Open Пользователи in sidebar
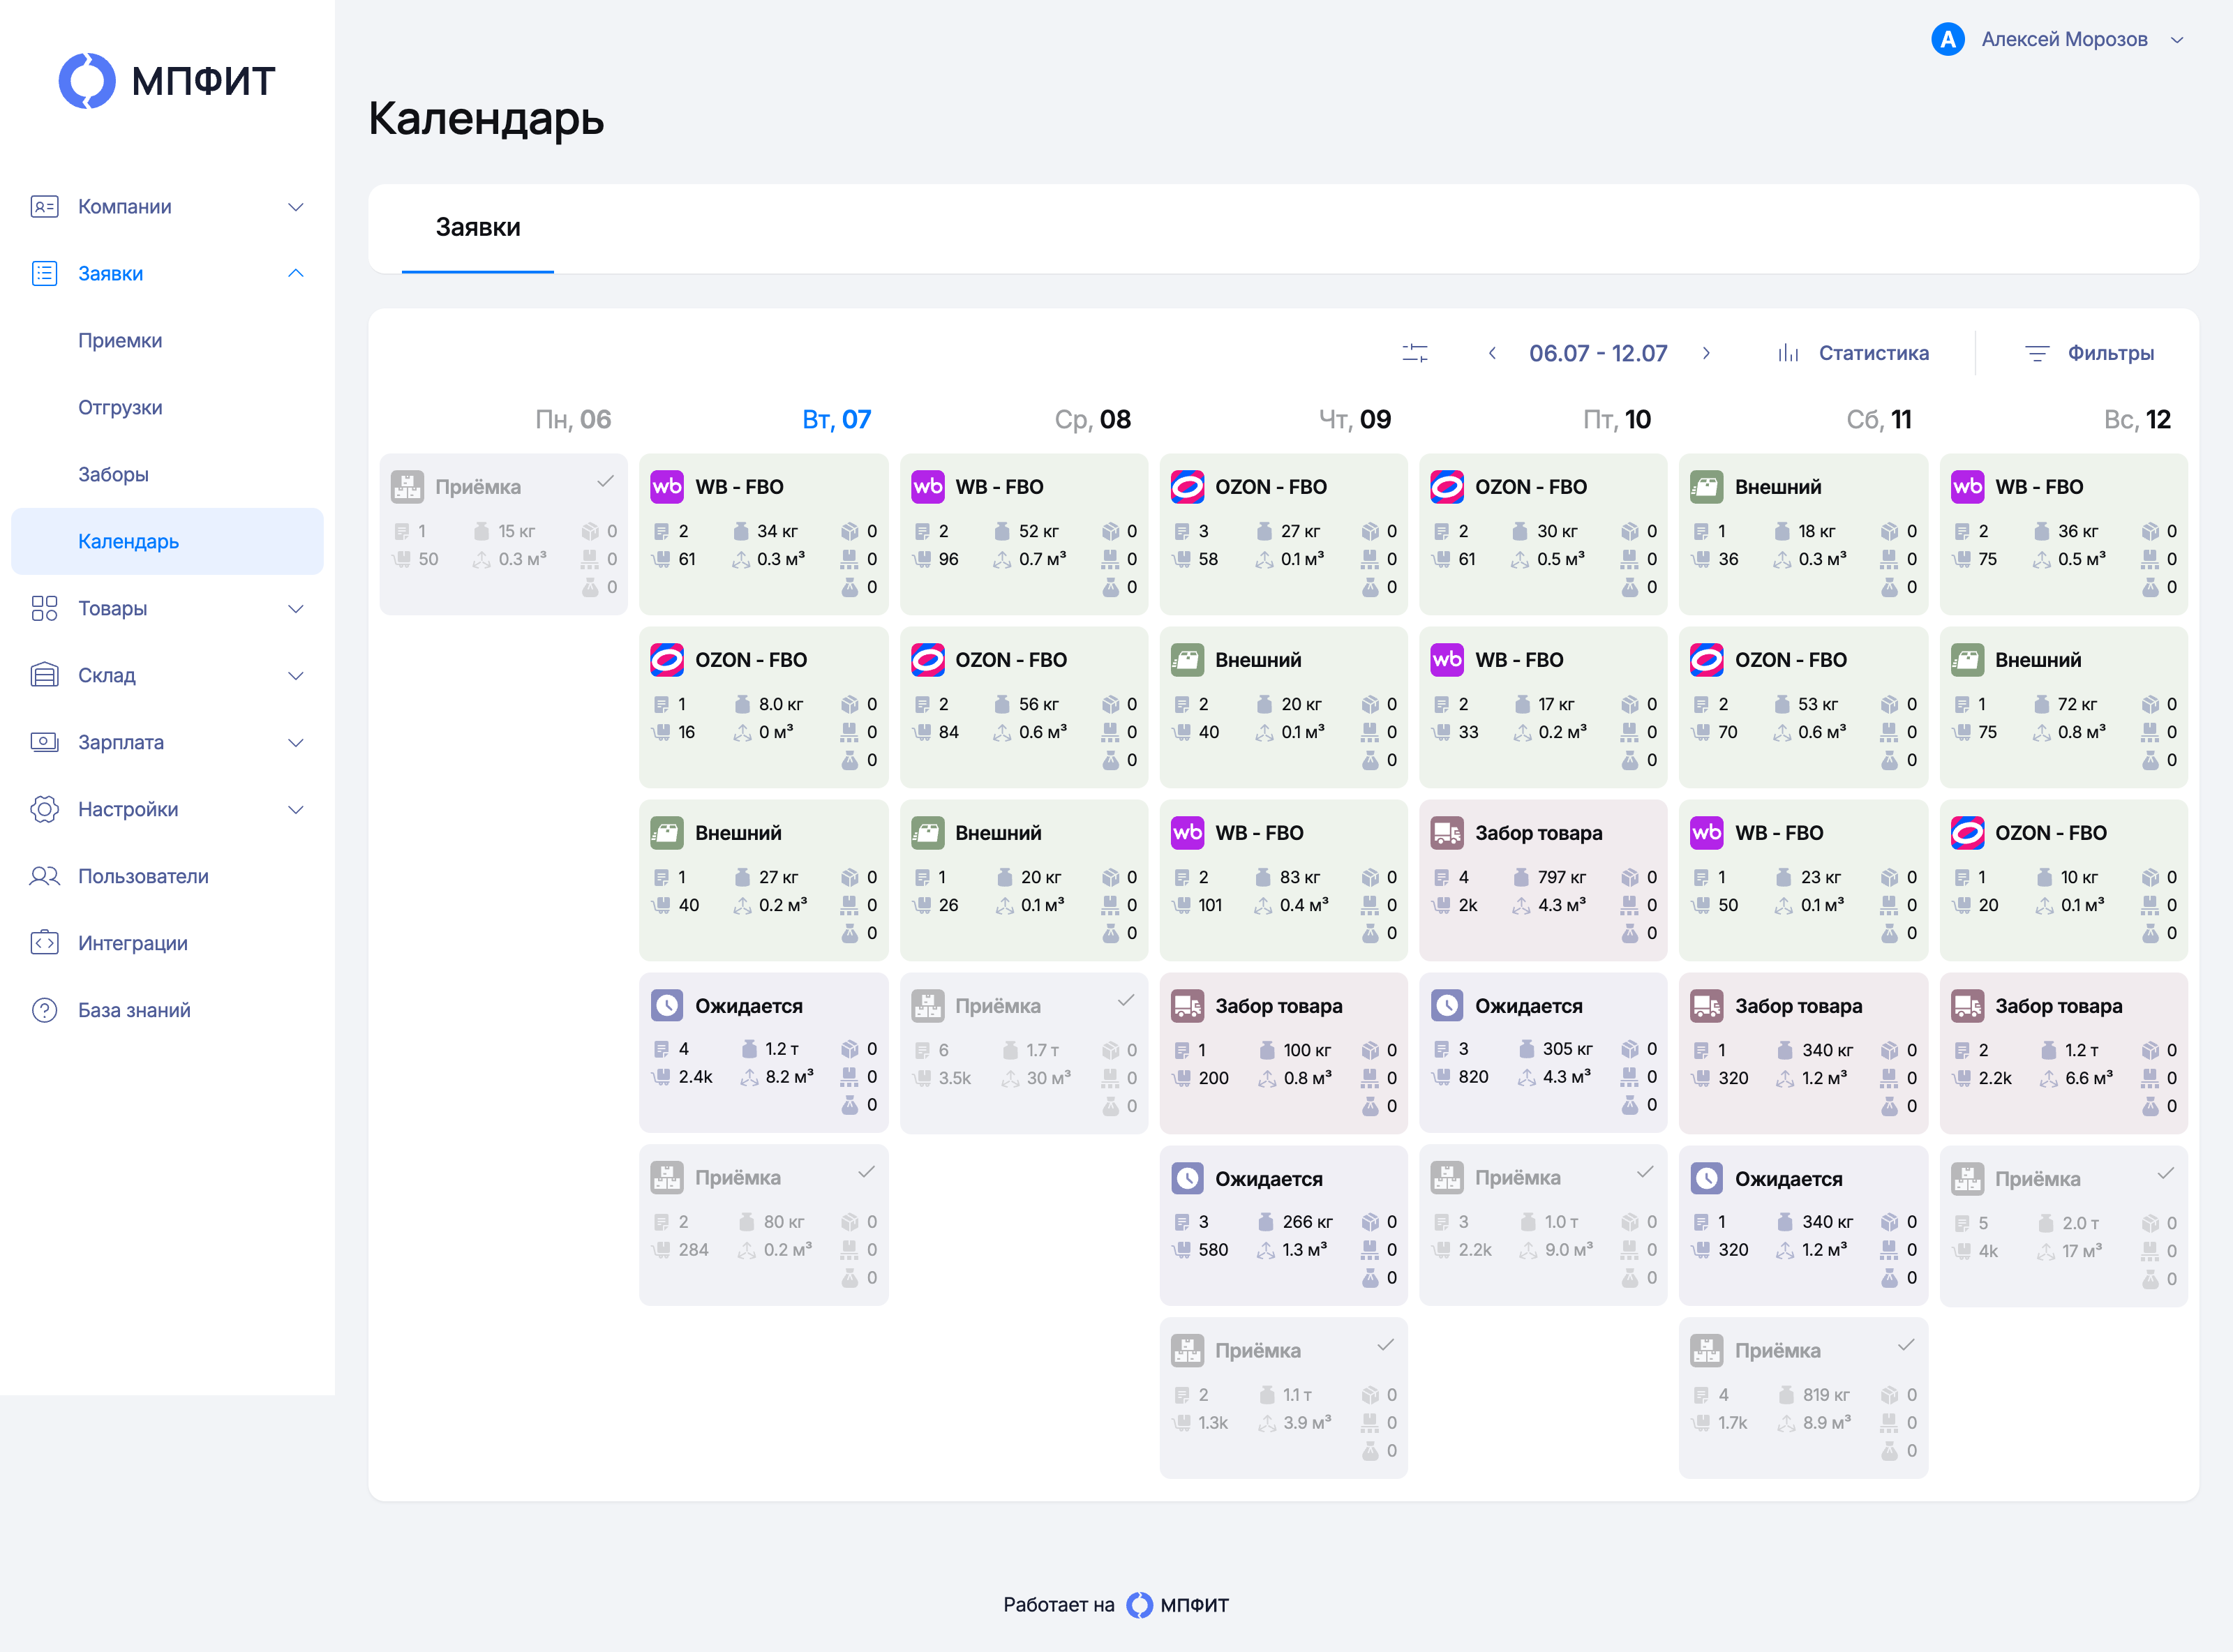This screenshot has width=2233, height=1652. tap(143, 876)
